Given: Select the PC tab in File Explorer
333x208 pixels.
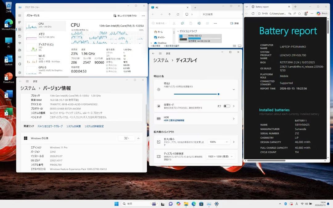Looking at the screenshot, I should tap(170, 7).
